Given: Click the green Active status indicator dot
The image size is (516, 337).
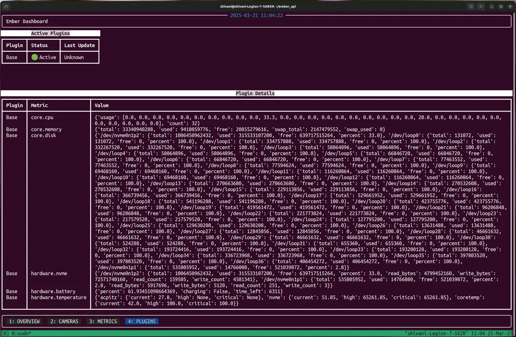Looking at the screenshot, I should click(x=35, y=57).
